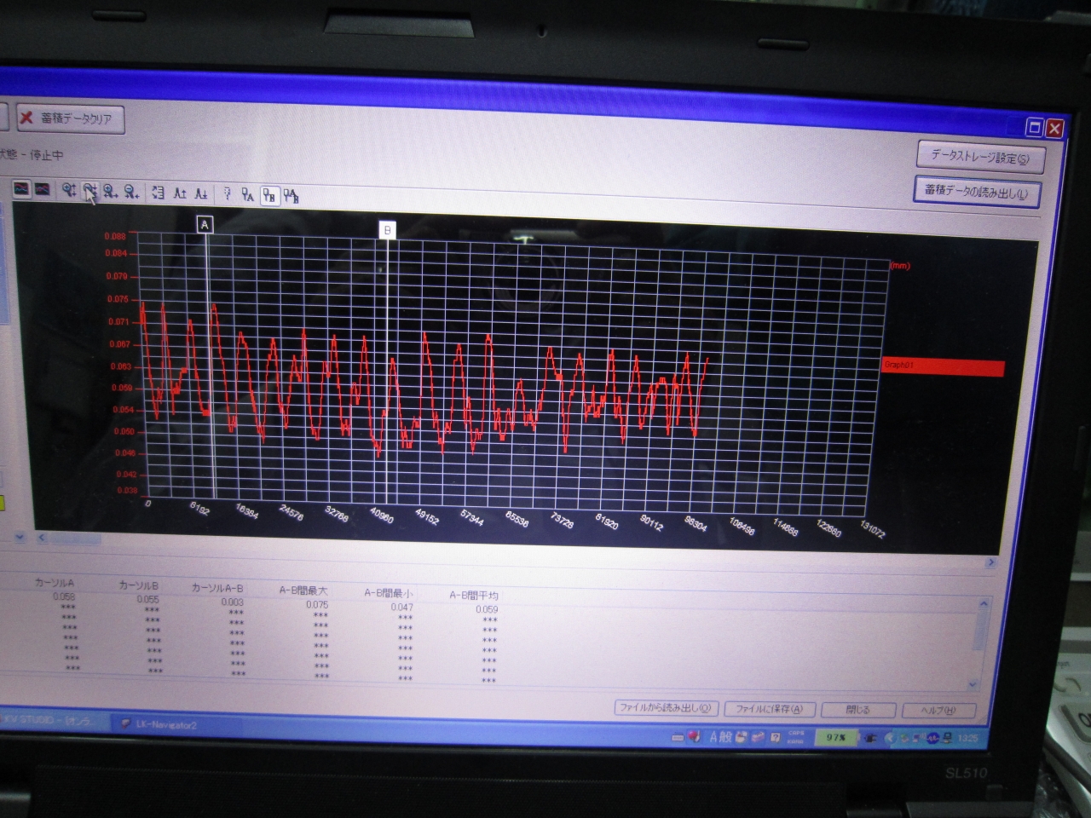The height and width of the screenshot is (818, 1091).
Task: Click the auto-scale fit icon
Action: 158,193
